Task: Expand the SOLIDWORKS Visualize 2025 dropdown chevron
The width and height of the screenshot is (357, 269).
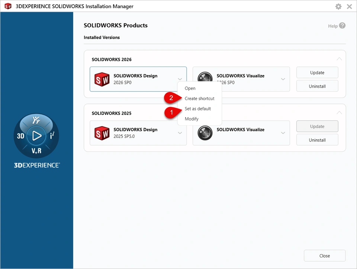Action: point(283,133)
